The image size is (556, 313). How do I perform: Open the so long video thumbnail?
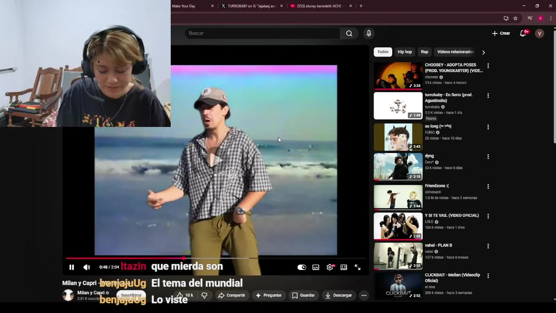pos(398,137)
